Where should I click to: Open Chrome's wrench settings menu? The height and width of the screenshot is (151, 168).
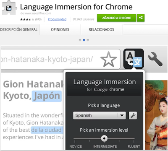pyautogui.click(x=155, y=59)
